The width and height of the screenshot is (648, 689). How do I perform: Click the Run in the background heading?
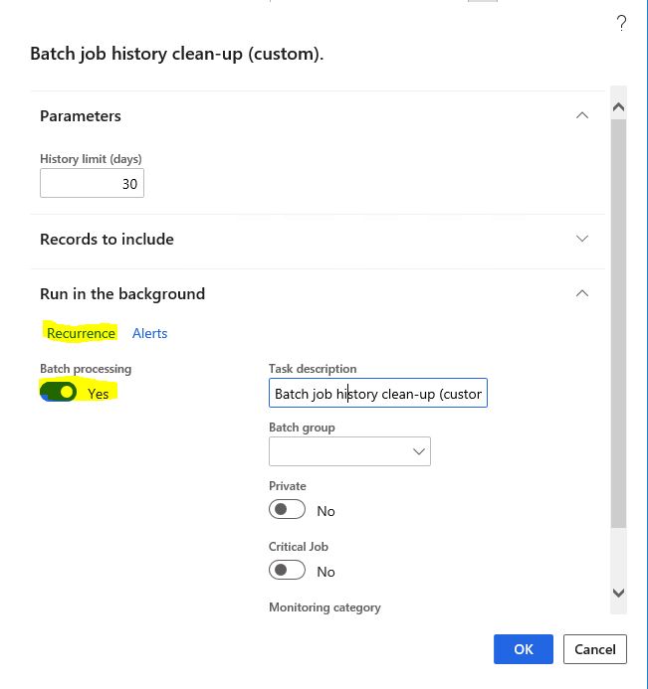[x=122, y=293]
